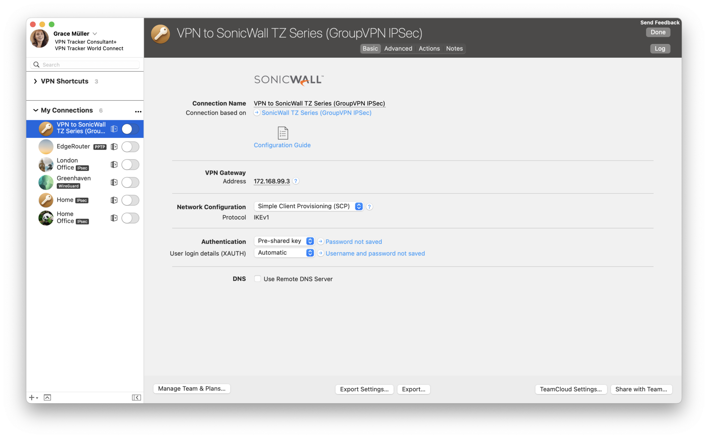Collapse the My Connections section
This screenshot has height=438, width=708.
tap(36, 110)
